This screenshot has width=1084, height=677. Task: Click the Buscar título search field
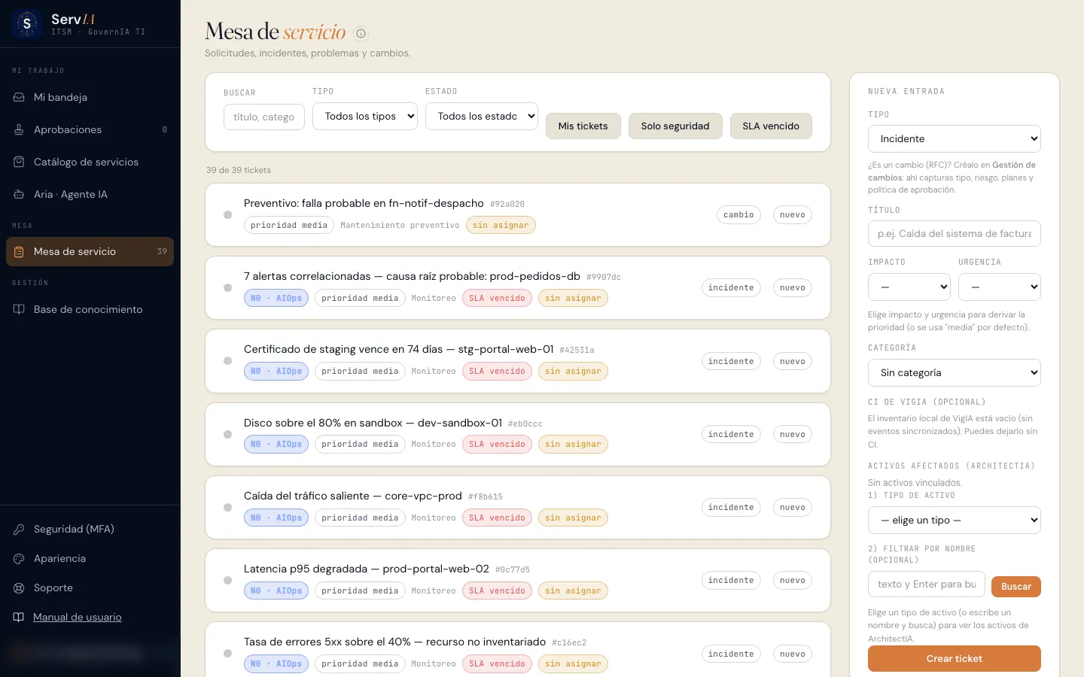tap(264, 117)
